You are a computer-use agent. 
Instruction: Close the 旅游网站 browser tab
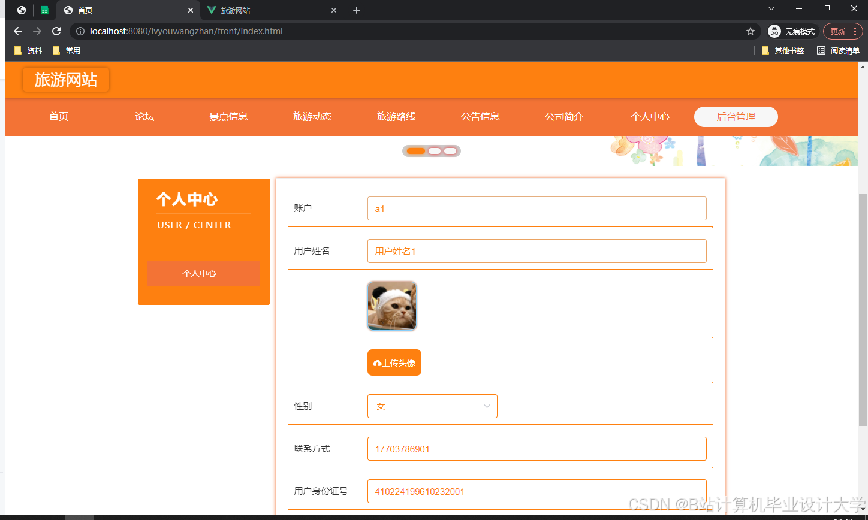(x=334, y=10)
